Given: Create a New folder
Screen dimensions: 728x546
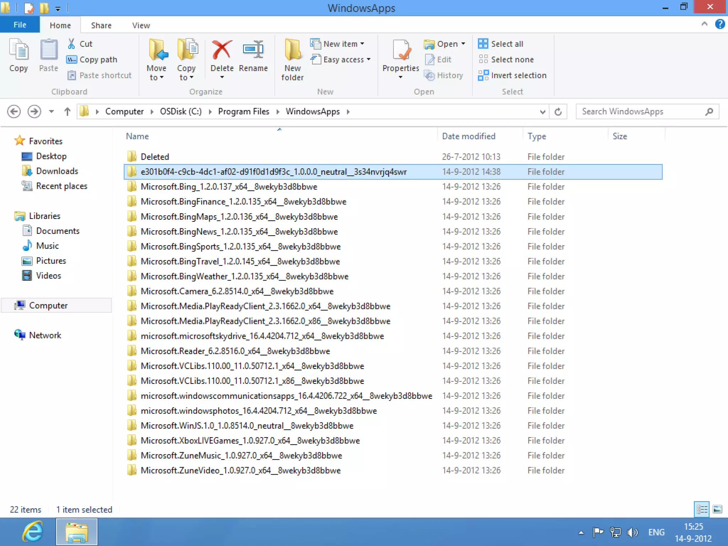Looking at the screenshot, I should [x=293, y=60].
